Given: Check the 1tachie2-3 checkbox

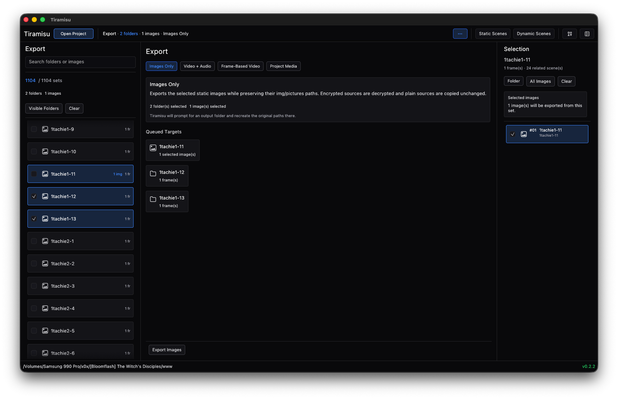Looking at the screenshot, I should 34,286.
